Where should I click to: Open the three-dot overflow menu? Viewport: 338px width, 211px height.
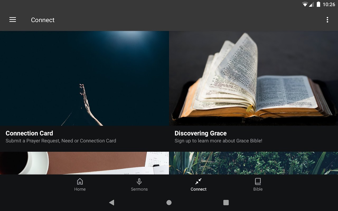[x=327, y=20]
